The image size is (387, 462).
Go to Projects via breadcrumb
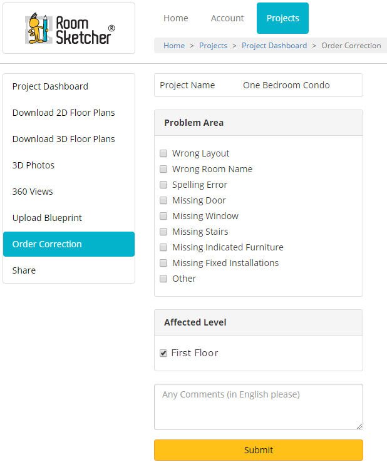point(213,46)
